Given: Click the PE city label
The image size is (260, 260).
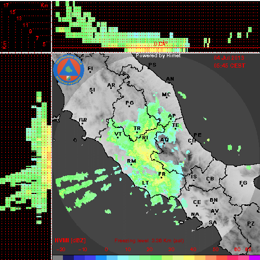Looking at the screenshot, I should [x=198, y=135].
